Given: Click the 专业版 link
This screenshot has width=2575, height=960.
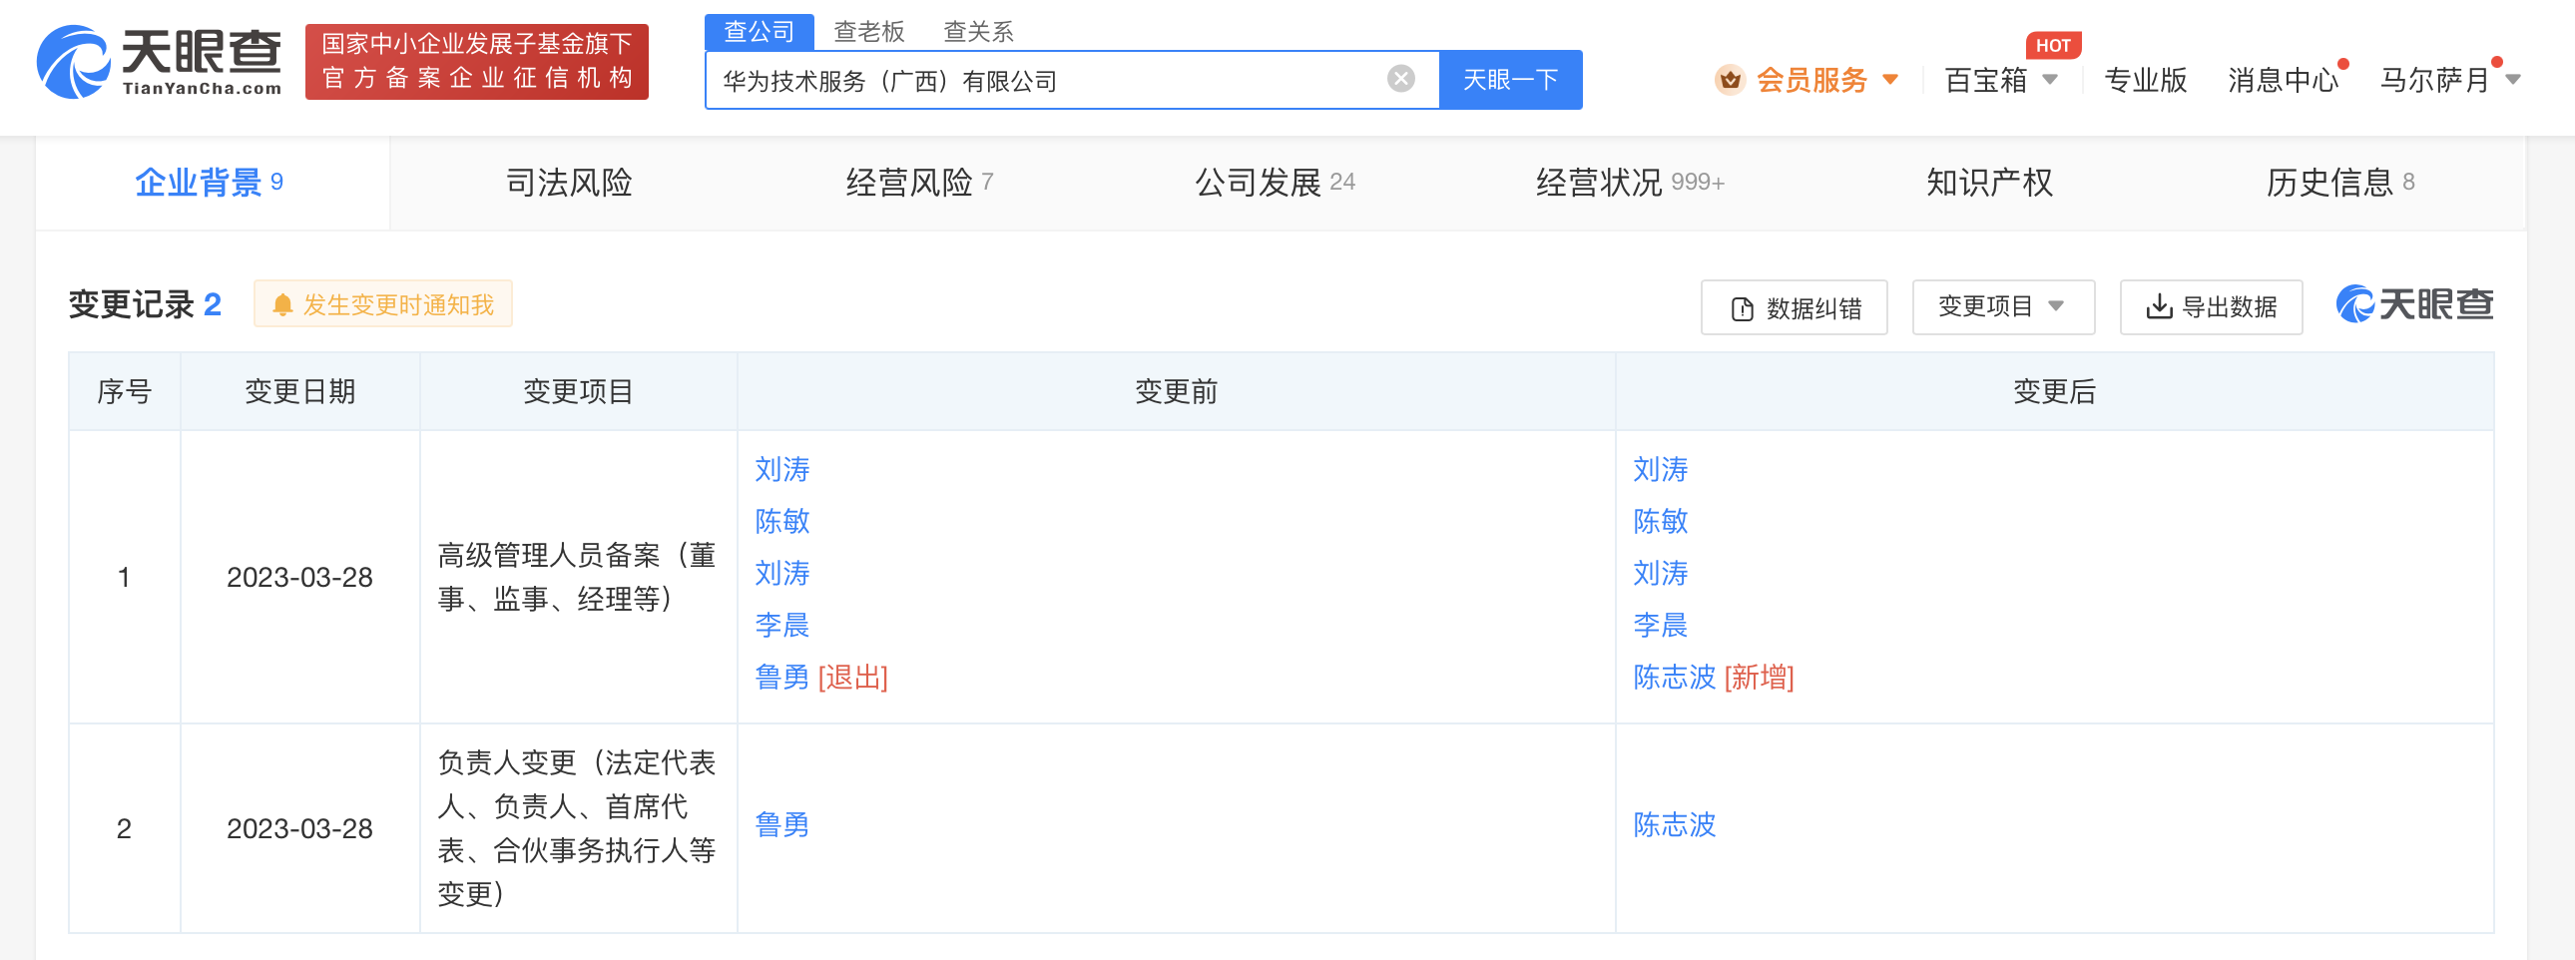Looking at the screenshot, I should point(2145,80).
